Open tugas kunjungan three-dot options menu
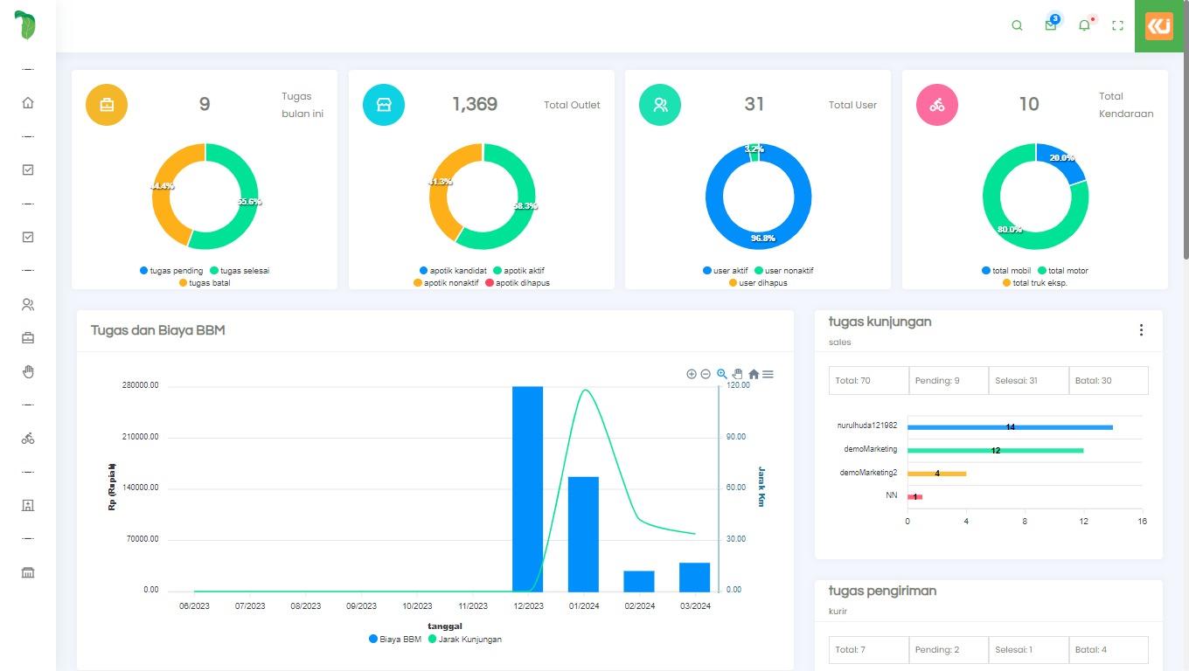 1141,330
